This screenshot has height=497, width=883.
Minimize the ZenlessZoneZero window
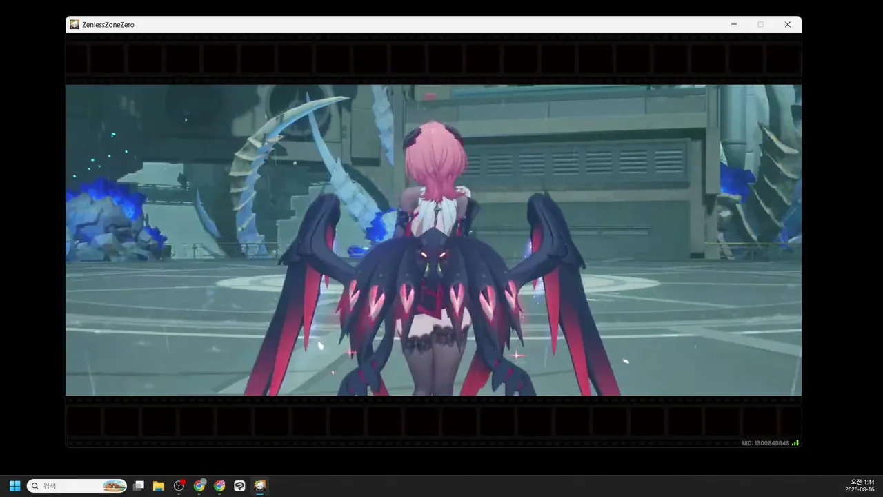[734, 24]
